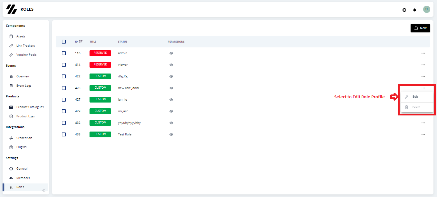Click trash icon in Delete menu entry

(406, 107)
